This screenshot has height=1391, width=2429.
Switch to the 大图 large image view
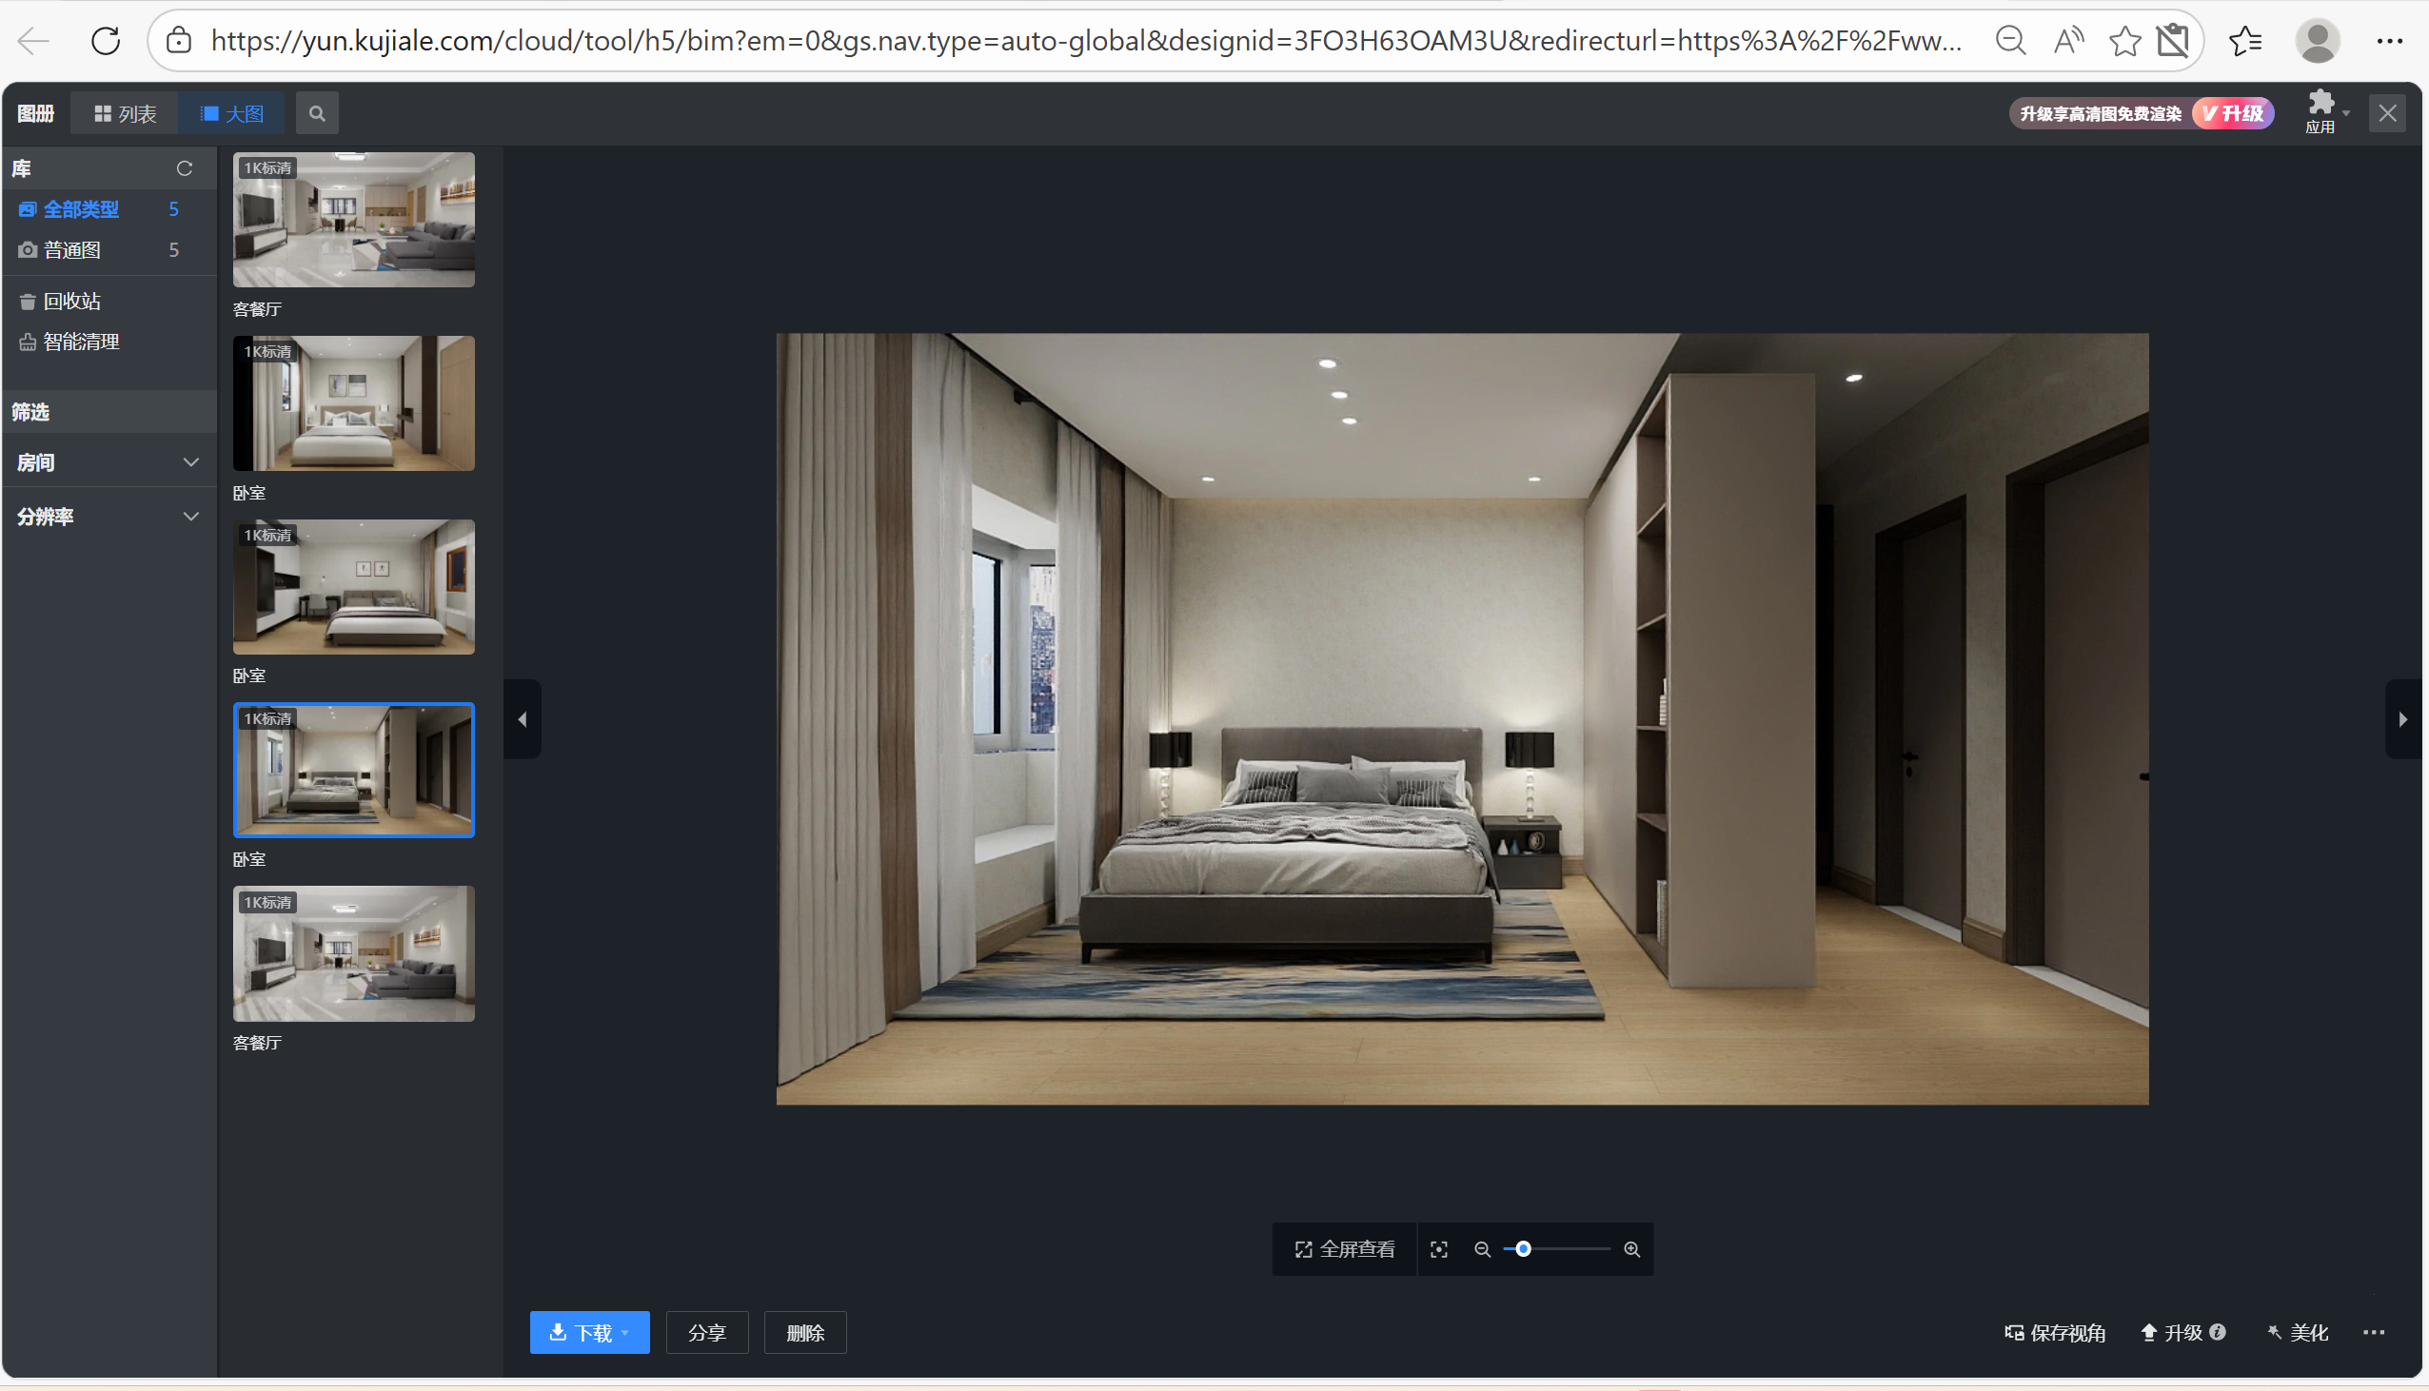point(232,113)
